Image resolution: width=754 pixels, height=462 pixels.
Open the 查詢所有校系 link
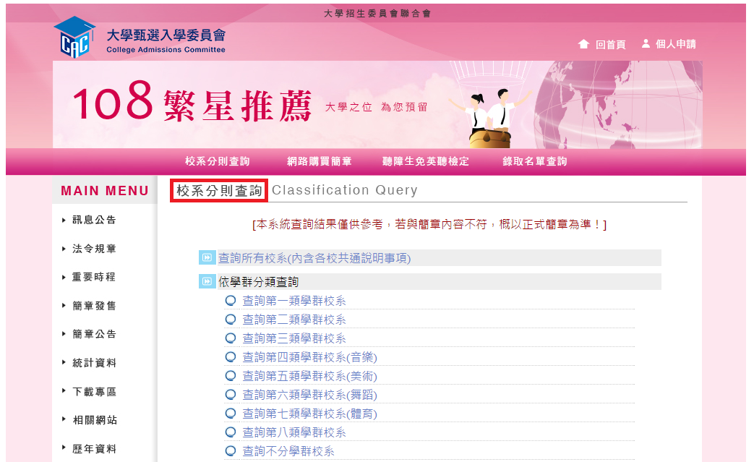[314, 258]
